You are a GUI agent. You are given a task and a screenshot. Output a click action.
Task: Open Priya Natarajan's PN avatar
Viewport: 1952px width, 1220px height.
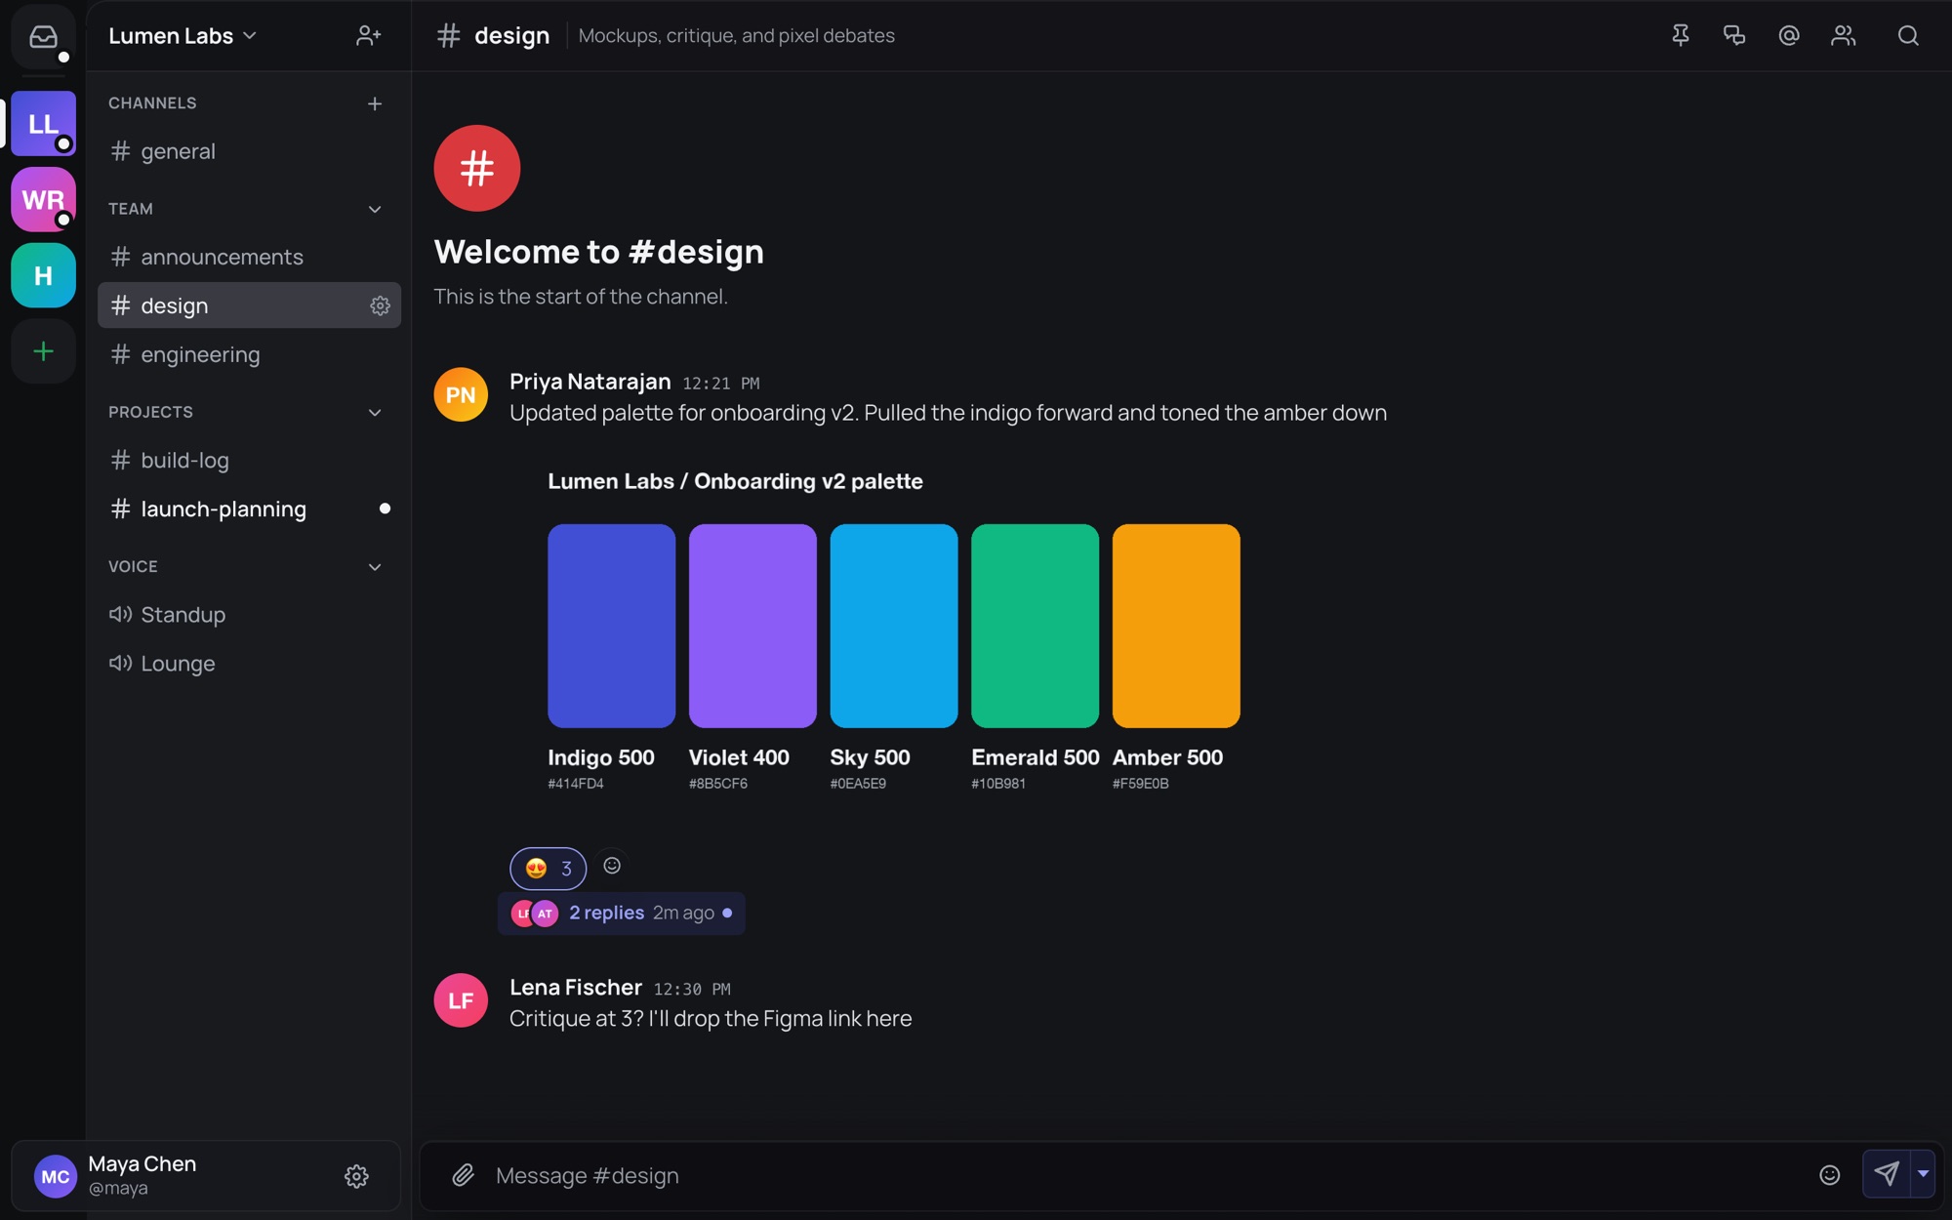point(461,394)
